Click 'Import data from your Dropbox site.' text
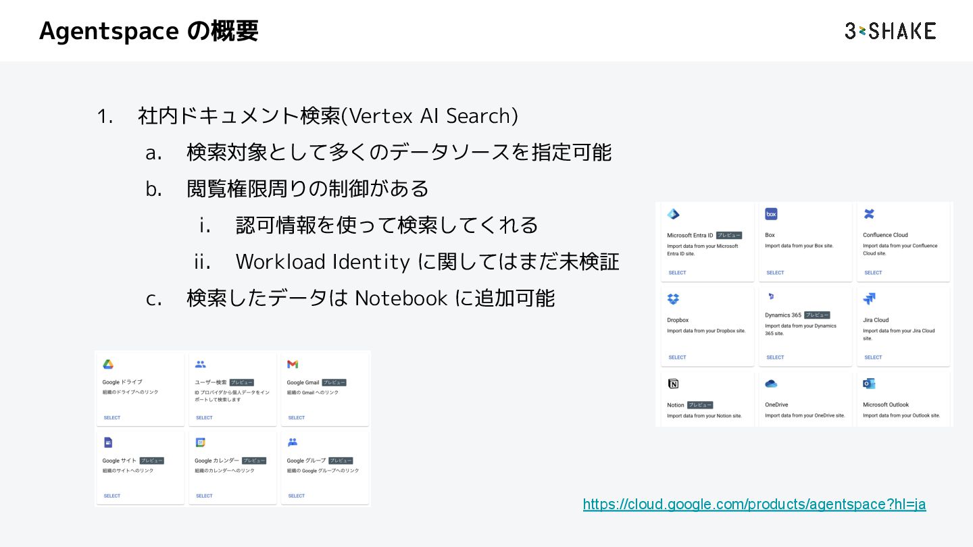The image size is (973, 547). click(706, 331)
